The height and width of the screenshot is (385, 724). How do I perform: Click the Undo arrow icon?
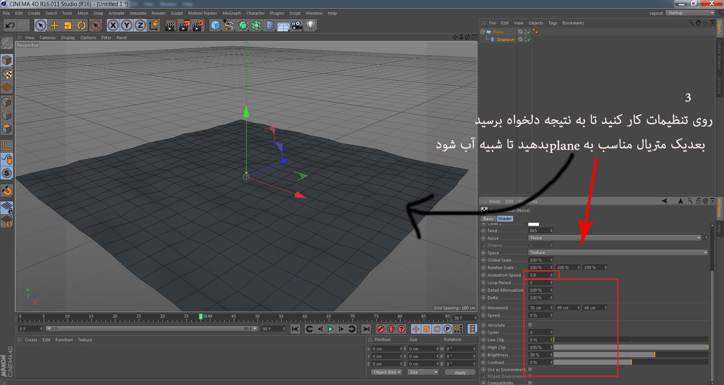tap(10, 26)
